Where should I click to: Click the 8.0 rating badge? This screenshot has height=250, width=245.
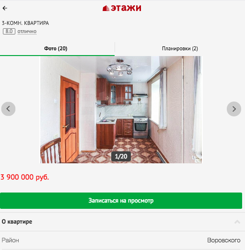pos(9,31)
